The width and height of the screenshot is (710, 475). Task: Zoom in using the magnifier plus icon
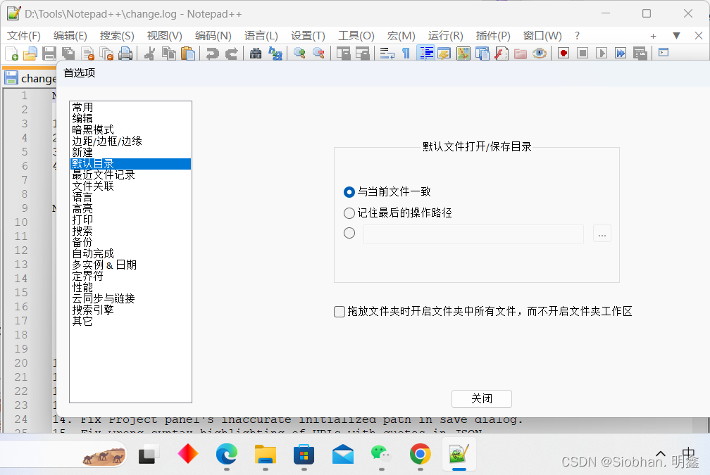pos(299,53)
